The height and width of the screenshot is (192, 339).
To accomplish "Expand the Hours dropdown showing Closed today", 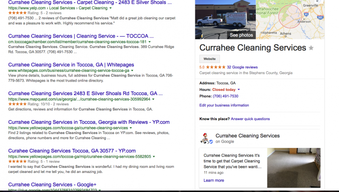I will [239, 90].
